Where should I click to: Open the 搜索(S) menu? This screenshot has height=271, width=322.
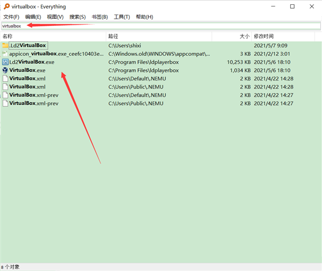point(77,17)
